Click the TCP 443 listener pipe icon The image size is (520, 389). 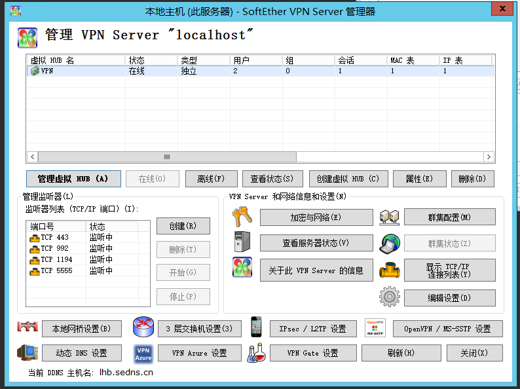point(34,238)
